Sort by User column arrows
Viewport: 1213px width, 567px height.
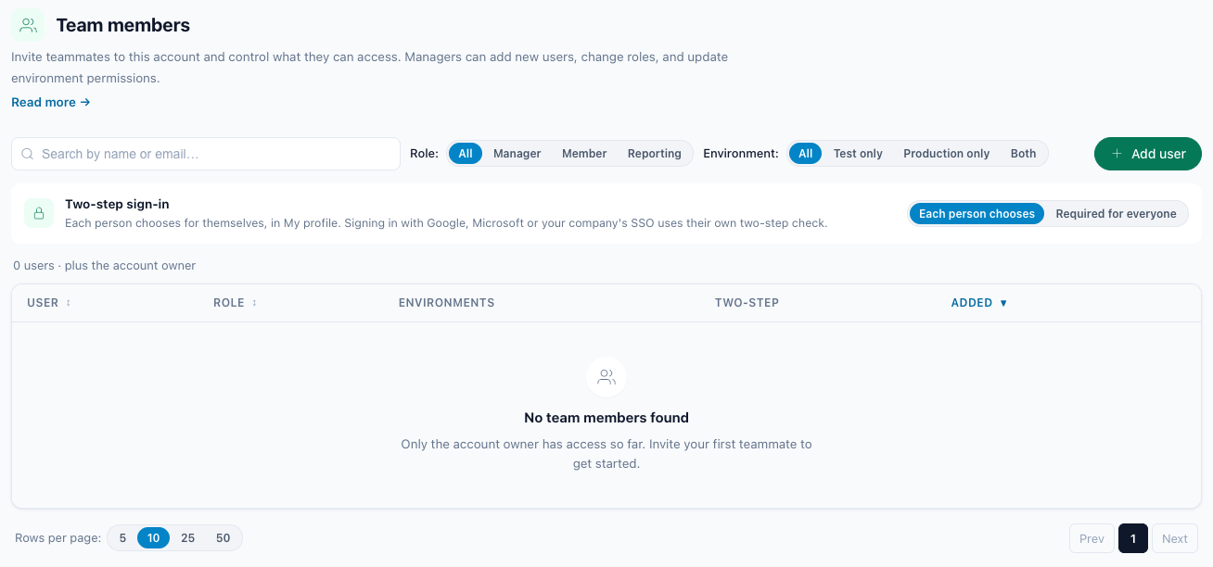(x=68, y=303)
